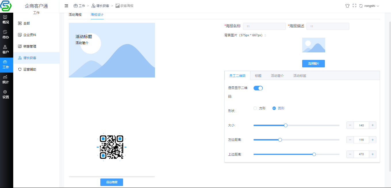Click the 选择图片 button
This screenshot has height=188, width=391.
point(313,64)
